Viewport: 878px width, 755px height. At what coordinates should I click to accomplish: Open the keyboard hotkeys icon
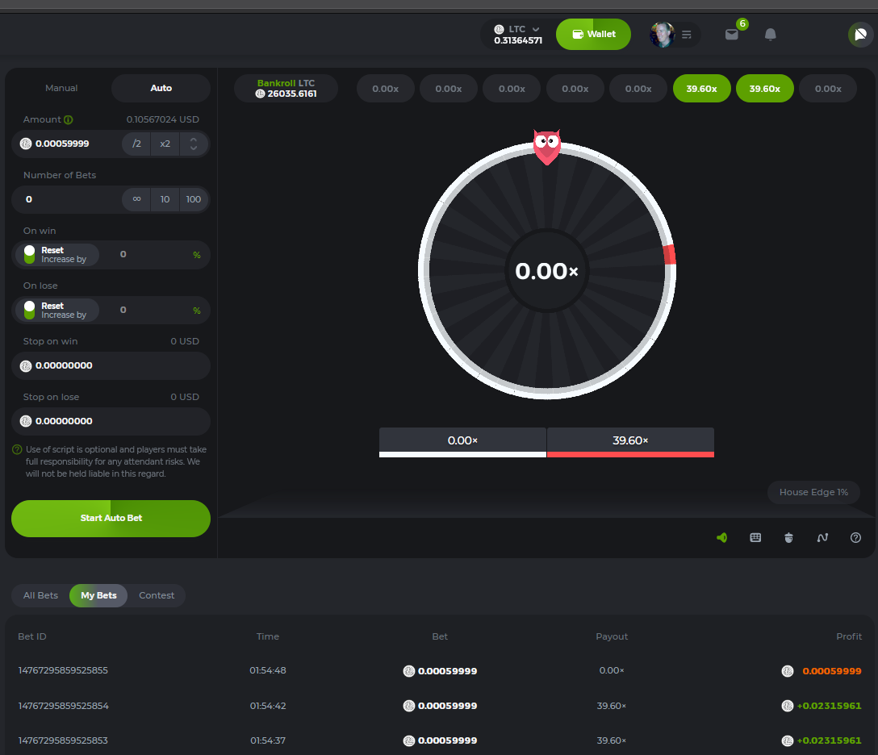[755, 537]
